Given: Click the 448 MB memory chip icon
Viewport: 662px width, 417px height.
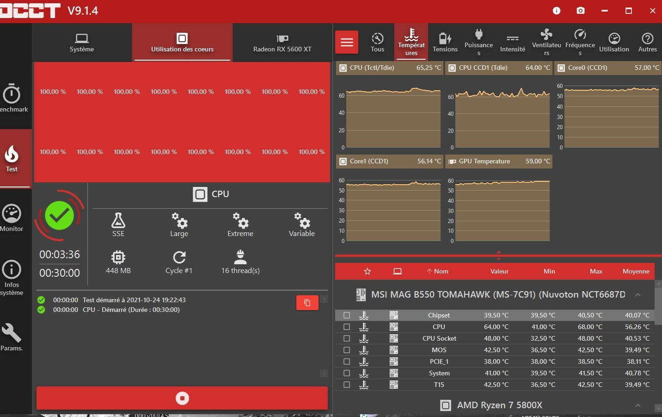Looking at the screenshot, I should [118, 257].
